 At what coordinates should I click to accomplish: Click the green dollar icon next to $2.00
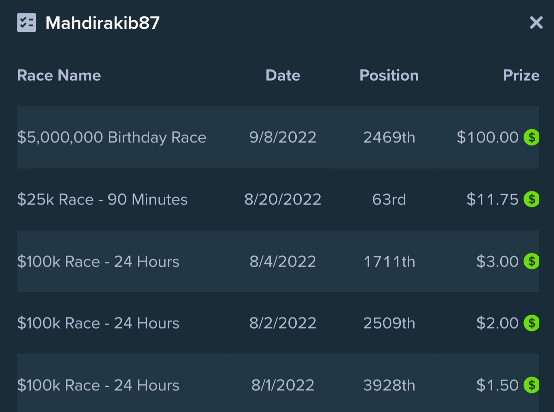coord(531,323)
